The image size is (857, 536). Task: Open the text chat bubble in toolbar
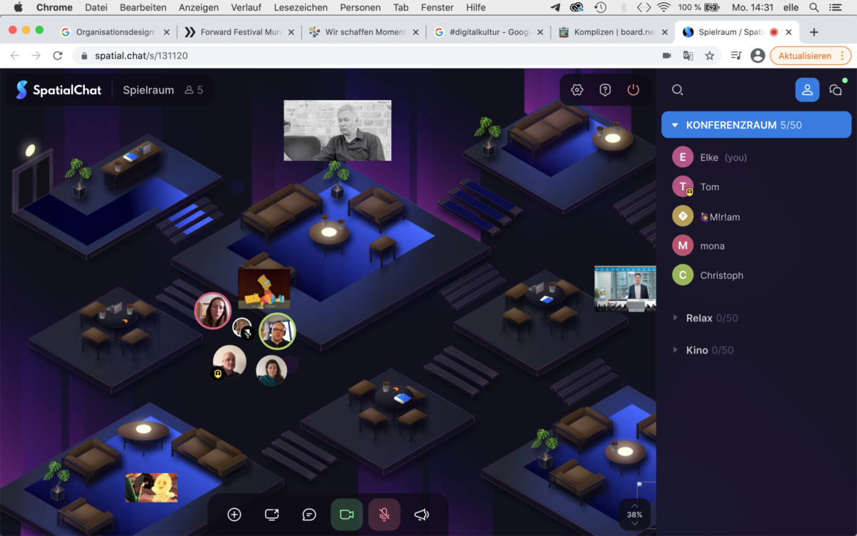click(x=309, y=515)
